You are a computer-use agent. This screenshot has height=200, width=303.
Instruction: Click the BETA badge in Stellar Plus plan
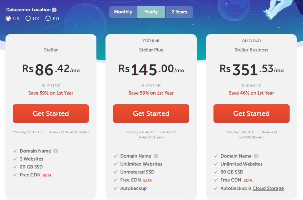pyautogui.click(x=148, y=180)
